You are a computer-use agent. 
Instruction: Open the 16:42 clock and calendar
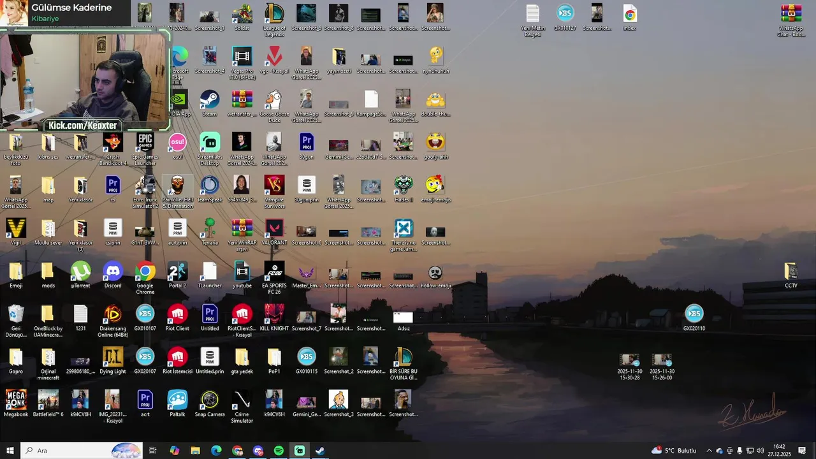click(x=780, y=451)
